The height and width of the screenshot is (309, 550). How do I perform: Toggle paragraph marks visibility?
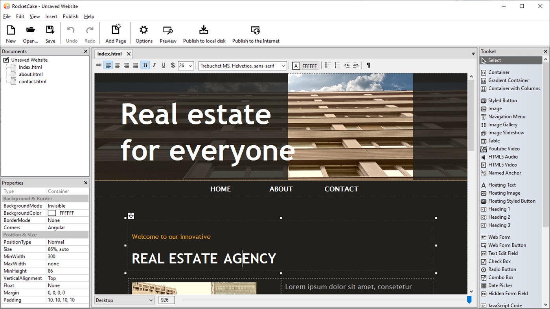click(x=368, y=65)
